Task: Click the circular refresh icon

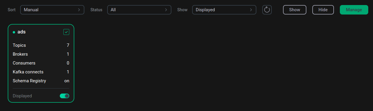Action: tap(267, 10)
